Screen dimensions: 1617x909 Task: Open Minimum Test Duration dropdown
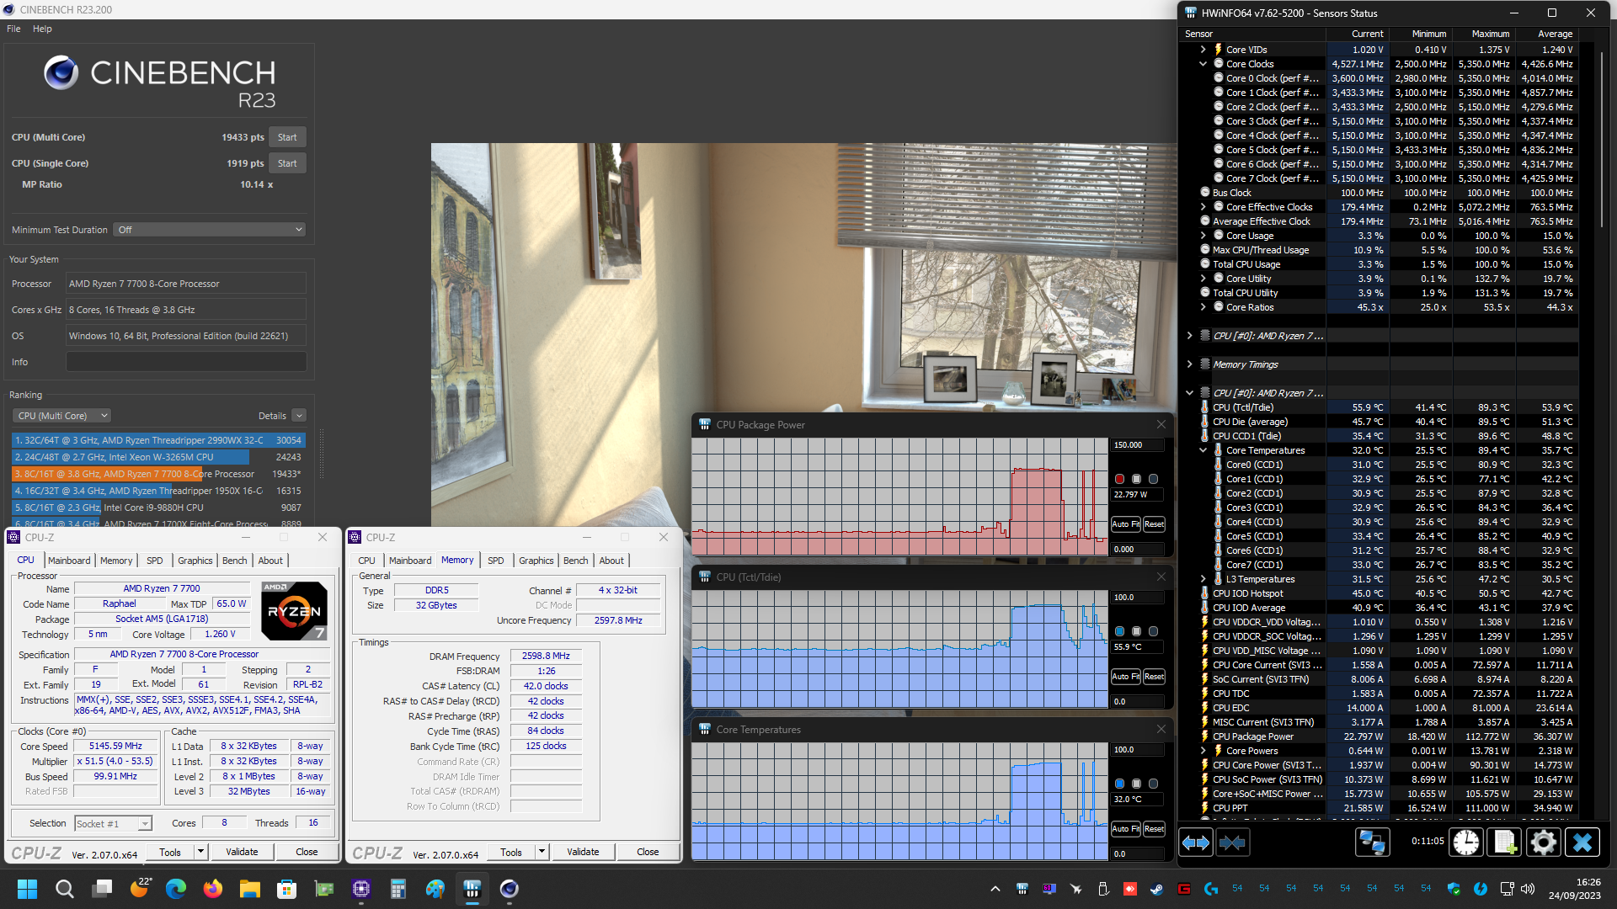(x=210, y=230)
